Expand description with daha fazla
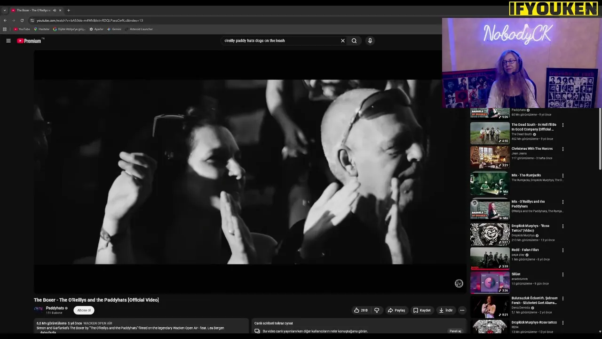The image size is (602, 339). point(48,332)
